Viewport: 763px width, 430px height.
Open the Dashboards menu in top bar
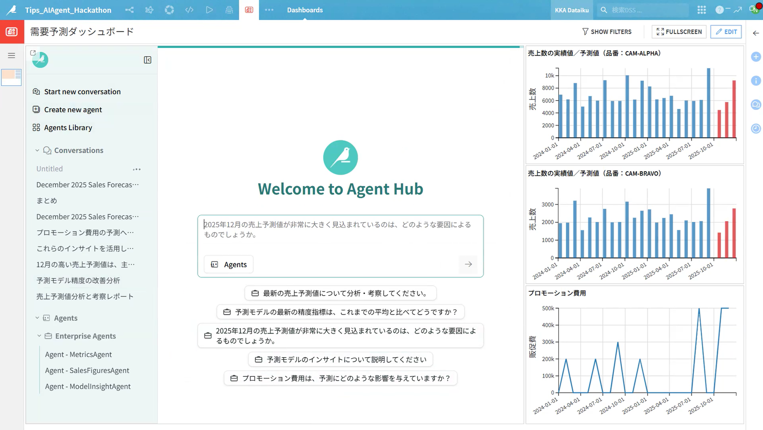pos(305,10)
